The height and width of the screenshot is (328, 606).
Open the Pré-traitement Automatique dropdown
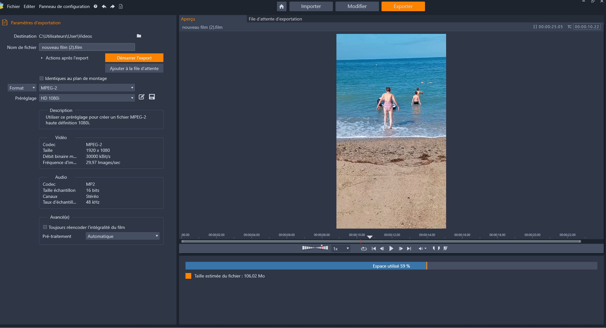click(123, 236)
